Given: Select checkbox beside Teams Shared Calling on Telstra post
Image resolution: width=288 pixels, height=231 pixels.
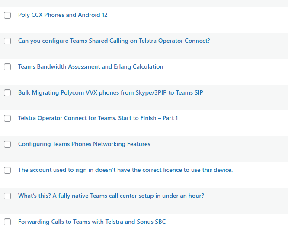Looking at the screenshot, I should coord(7,41).
